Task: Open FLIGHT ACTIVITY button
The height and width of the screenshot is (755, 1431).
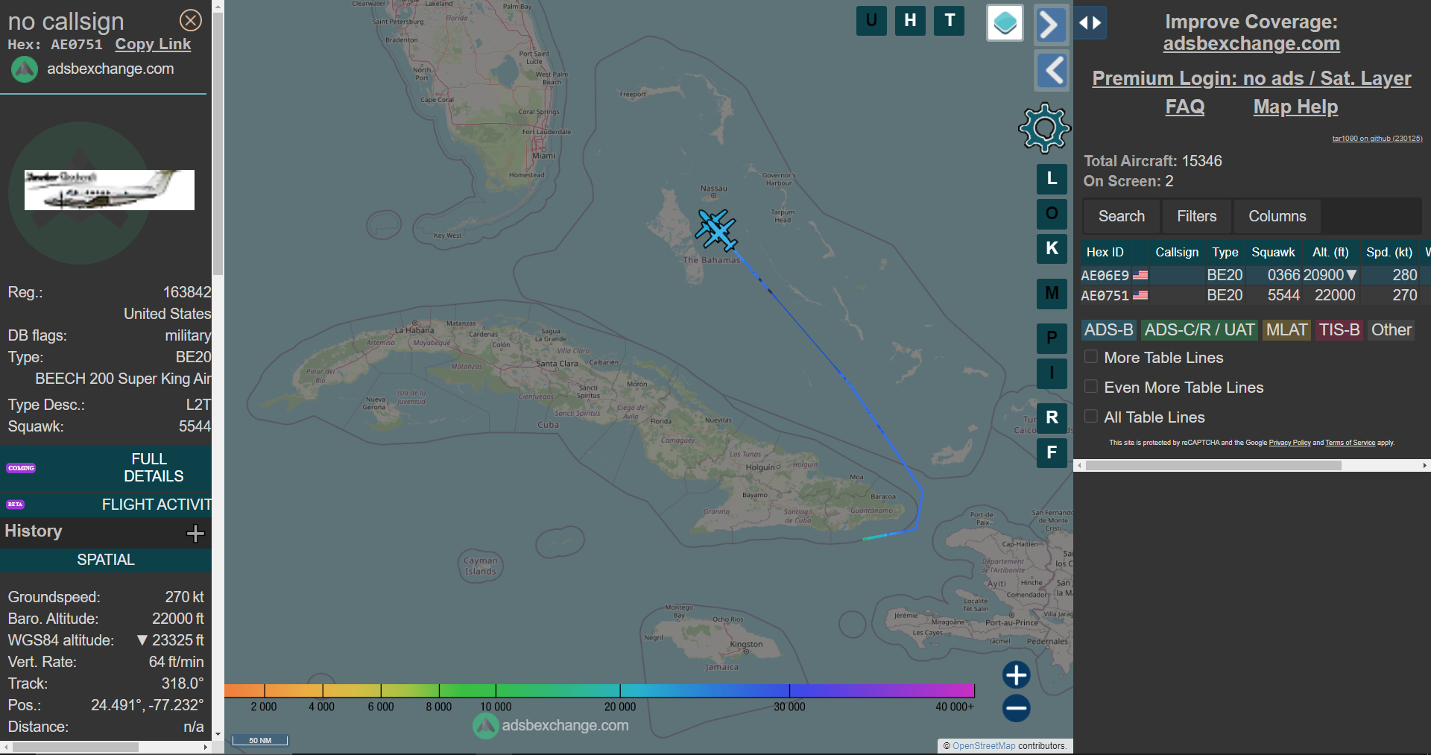Action: point(106,505)
